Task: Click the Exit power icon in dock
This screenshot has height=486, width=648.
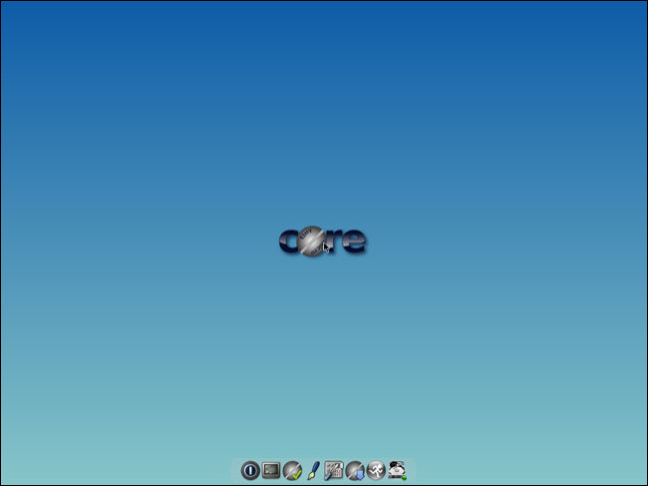Action: [250, 470]
